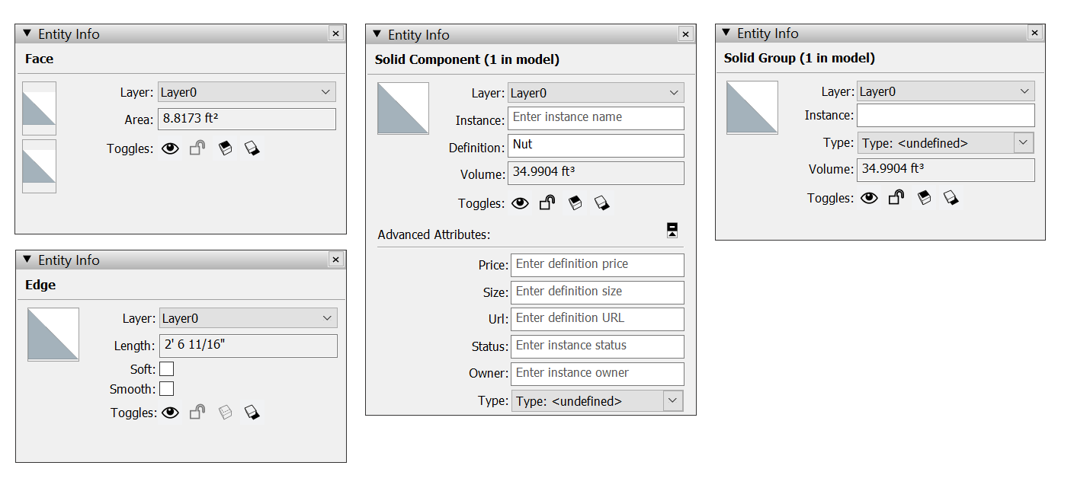Click Definition field containing Nut
This screenshot has width=1074, height=491.
coord(596,145)
